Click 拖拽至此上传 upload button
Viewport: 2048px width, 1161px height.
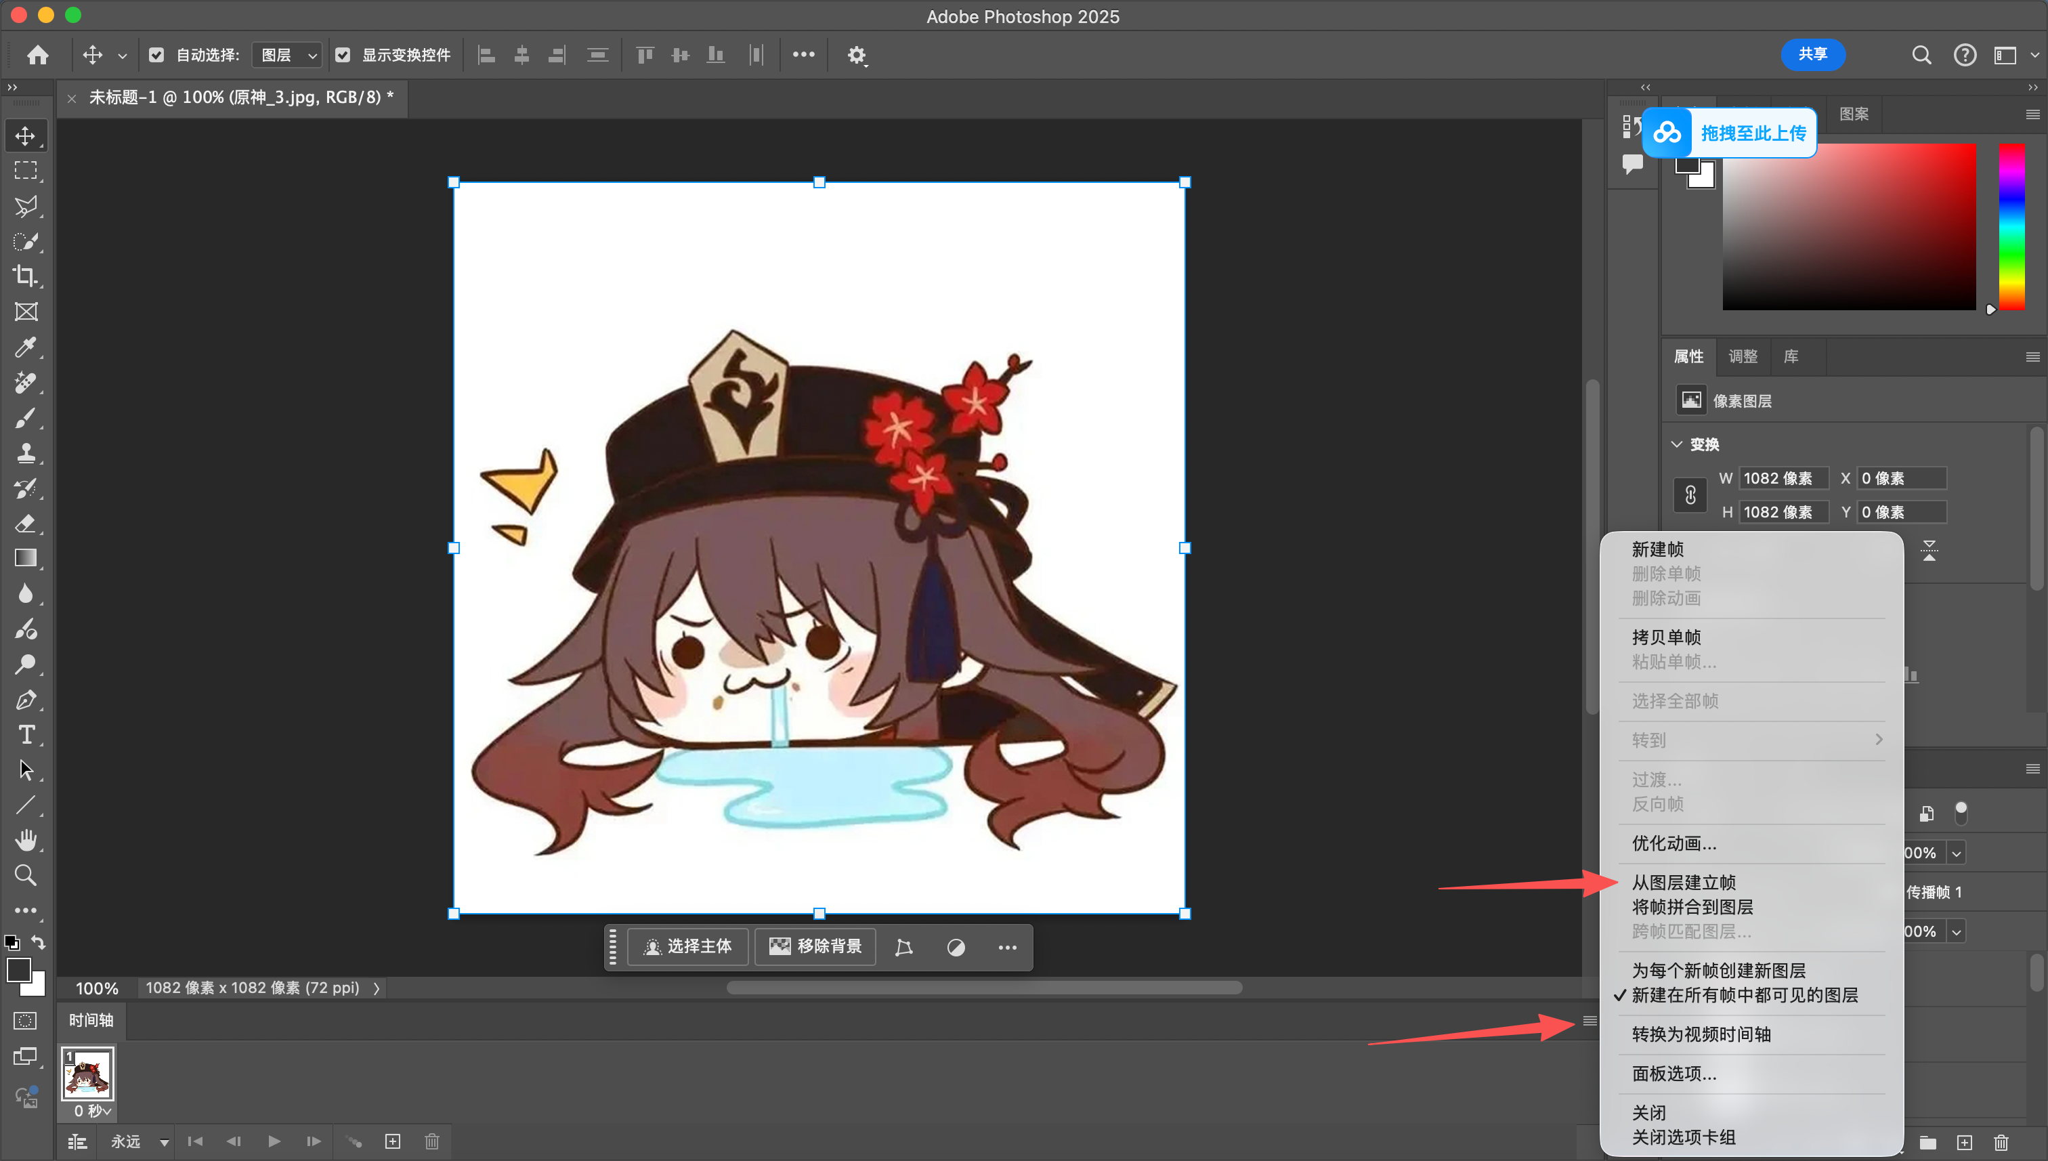[1730, 132]
